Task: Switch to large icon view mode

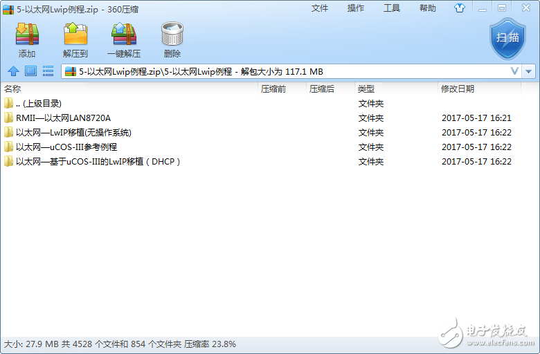Action: tap(30, 71)
